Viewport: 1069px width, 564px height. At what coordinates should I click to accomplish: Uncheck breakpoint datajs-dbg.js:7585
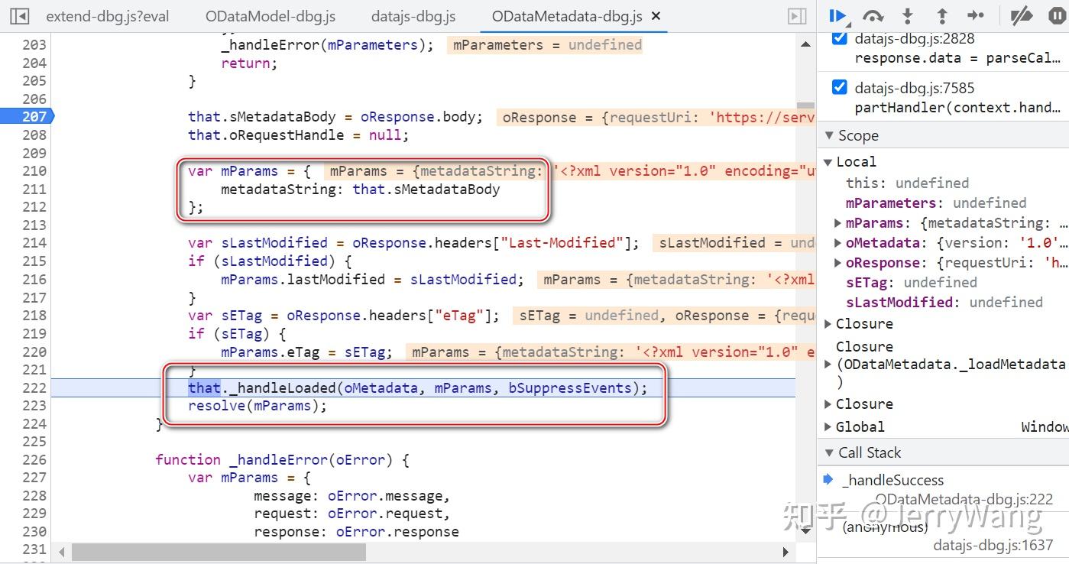click(x=839, y=87)
